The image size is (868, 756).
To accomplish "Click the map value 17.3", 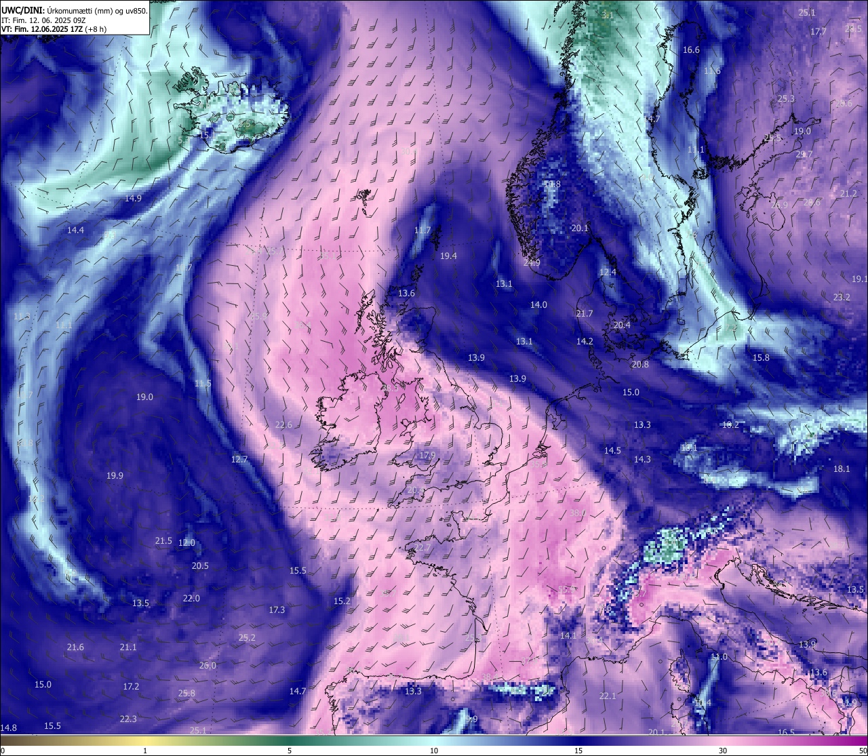I will (x=277, y=610).
